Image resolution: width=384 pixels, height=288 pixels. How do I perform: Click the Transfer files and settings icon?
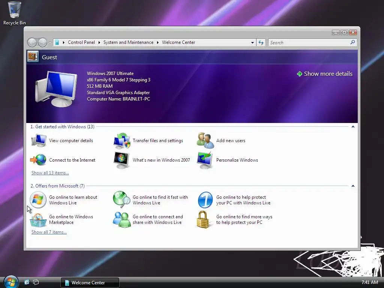tap(122, 141)
